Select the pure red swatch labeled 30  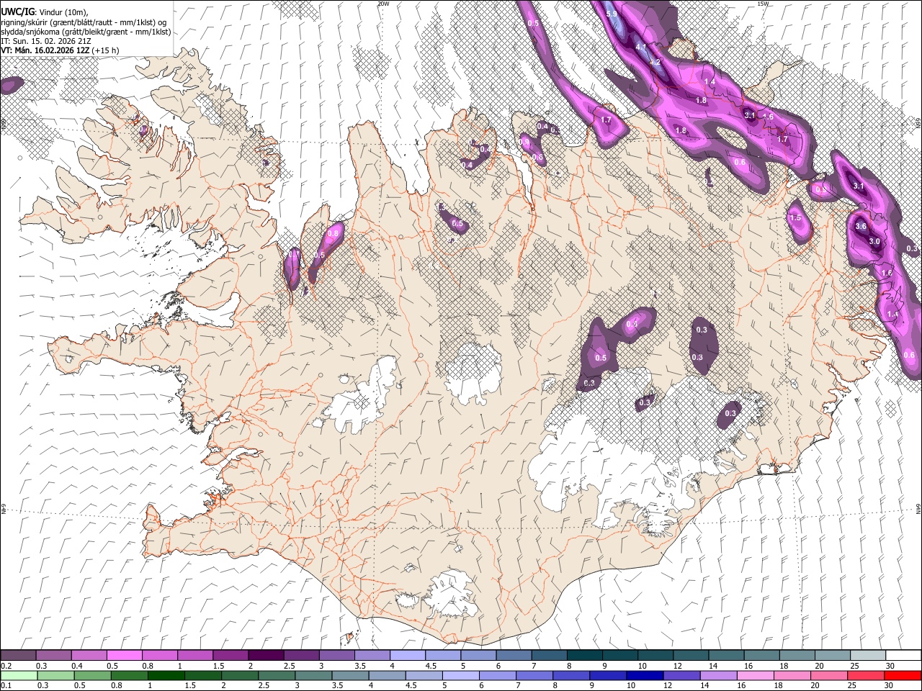(903, 675)
